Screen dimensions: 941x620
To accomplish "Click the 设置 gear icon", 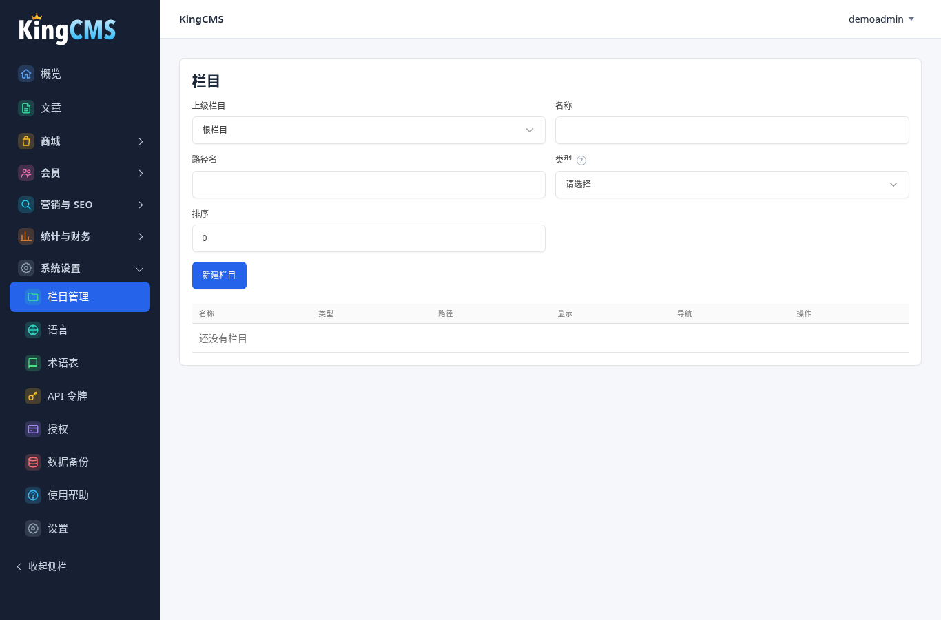I will click(x=33, y=528).
